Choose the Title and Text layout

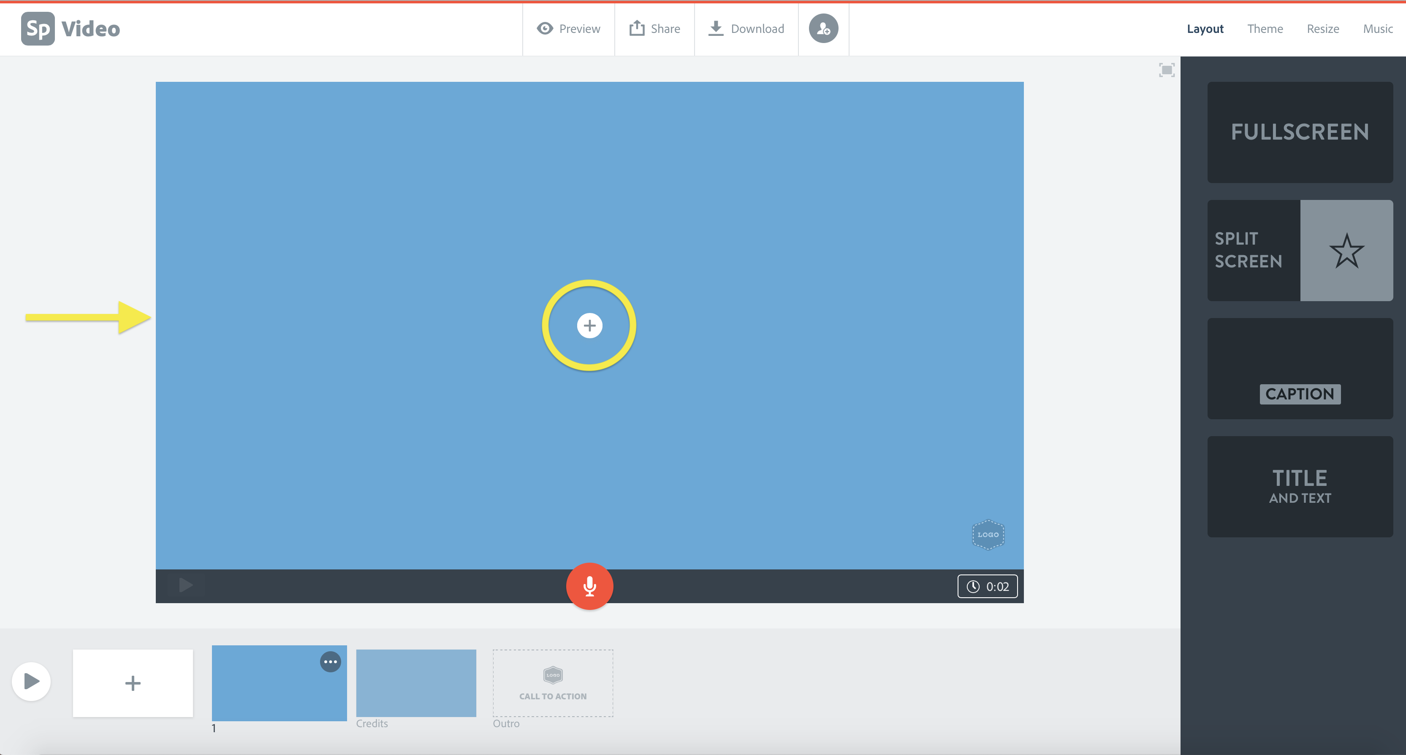click(1300, 486)
